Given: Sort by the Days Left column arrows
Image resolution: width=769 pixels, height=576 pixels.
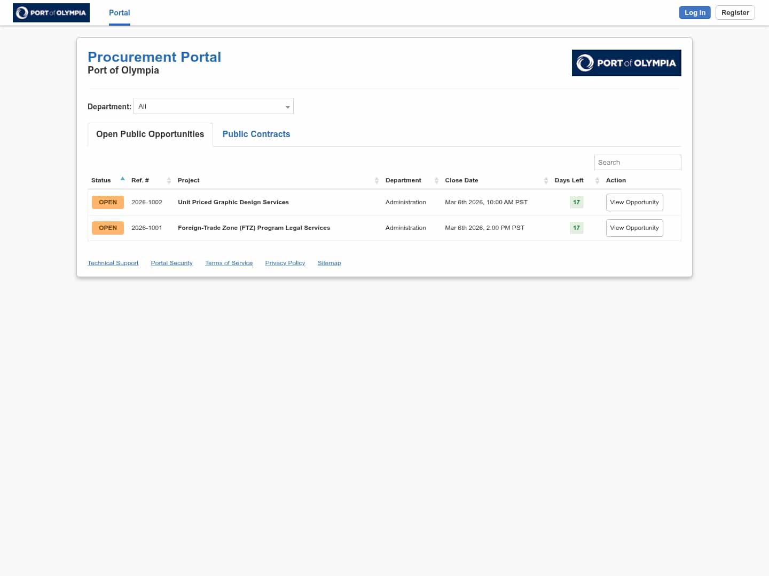Looking at the screenshot, I should pyautogui.click(x=597, y=180).
